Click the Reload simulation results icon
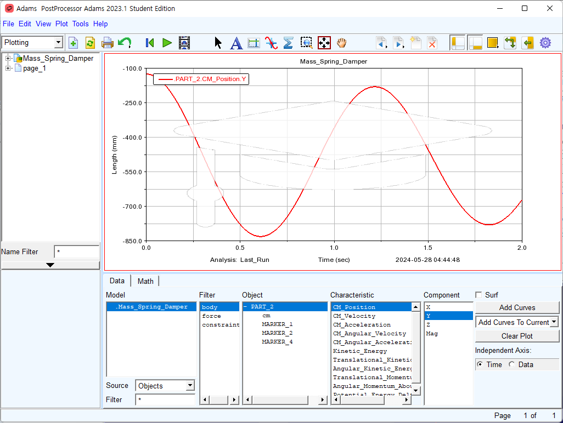The image size is (563, 423). 90,43
